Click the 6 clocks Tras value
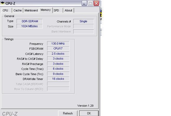 pyautogui.click(x=58, y=69)
